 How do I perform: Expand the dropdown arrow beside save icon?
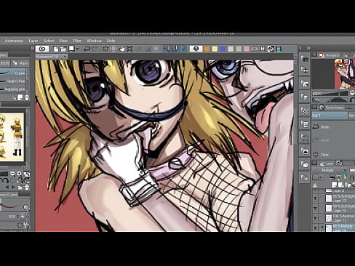[x=77, y=49]
